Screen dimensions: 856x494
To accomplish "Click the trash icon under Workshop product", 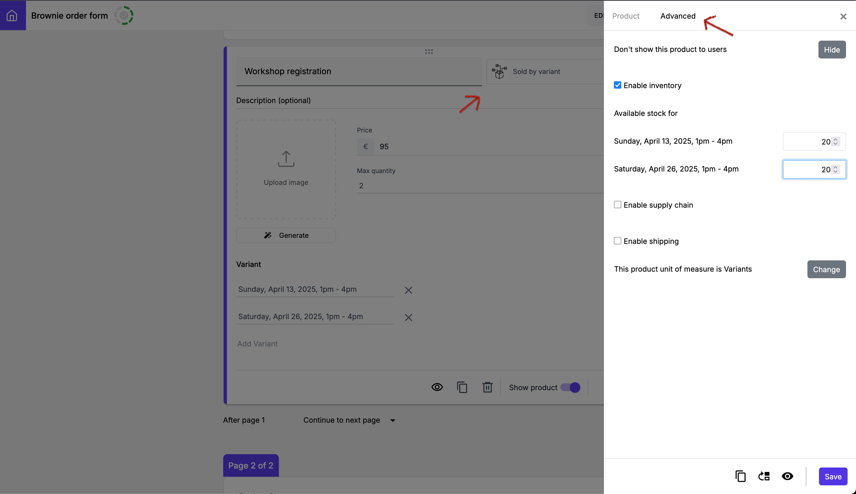I will (x=487, y=387).
